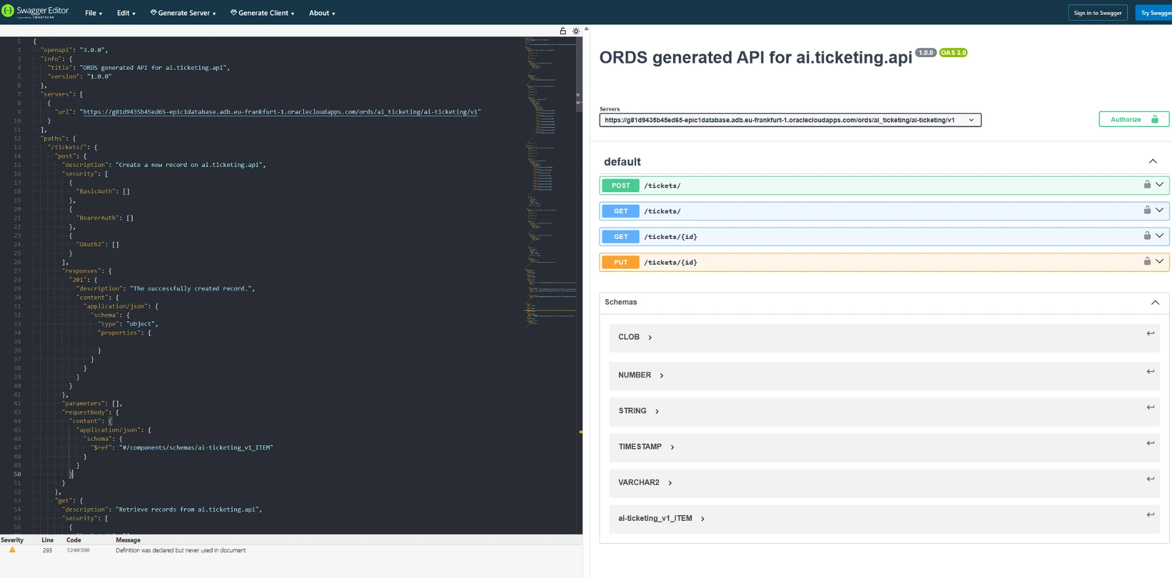Image resolution: width=1172 pixels, height=578 pixels.
Task: Open the server URL link in editor line 9
Action: (281, 111)
